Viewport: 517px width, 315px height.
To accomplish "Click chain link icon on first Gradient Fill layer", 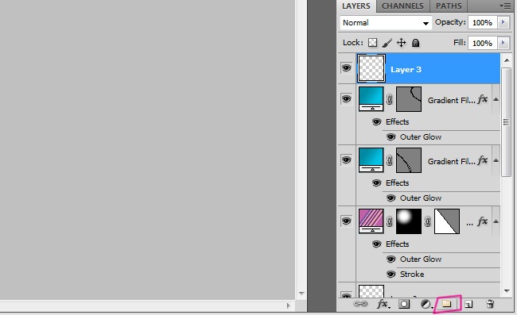I will 390,99.
